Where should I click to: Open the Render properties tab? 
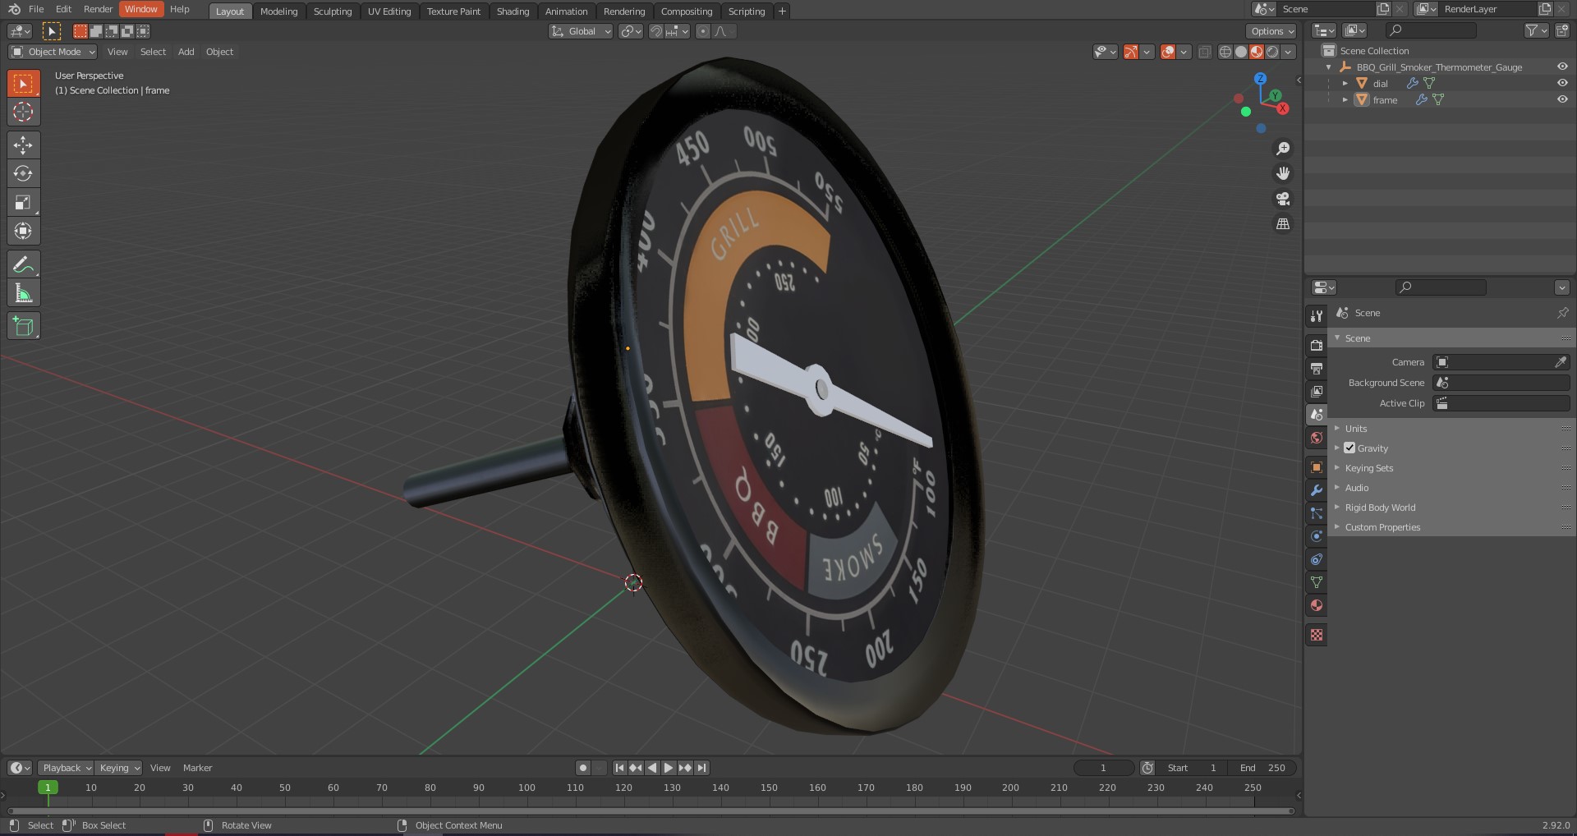(1317, 346)
